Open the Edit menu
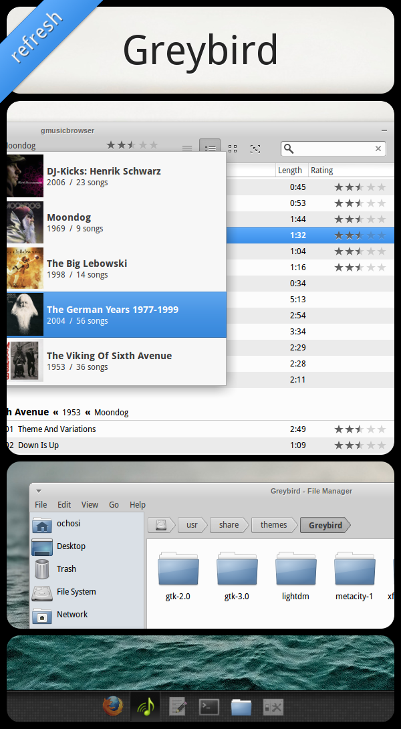Viewport: 401px width, 729px height. tap(64, 505)
